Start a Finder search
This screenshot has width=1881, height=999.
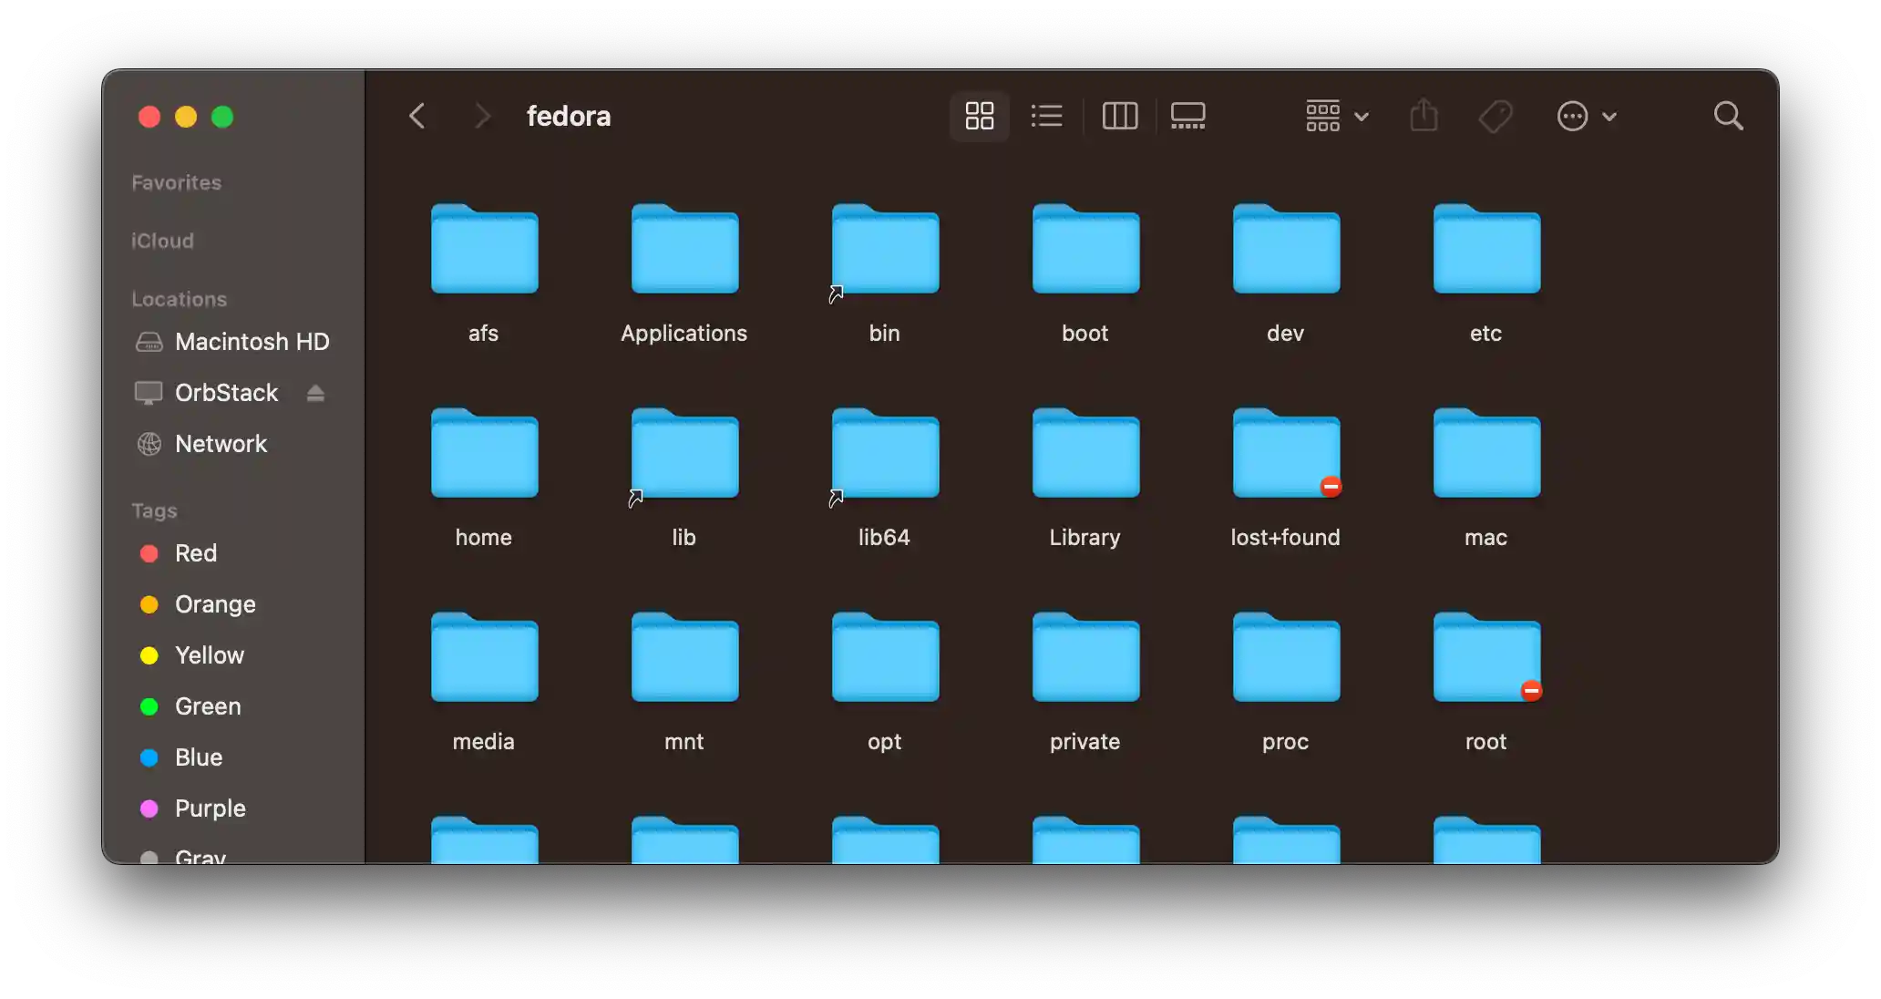coord(1728,116)
